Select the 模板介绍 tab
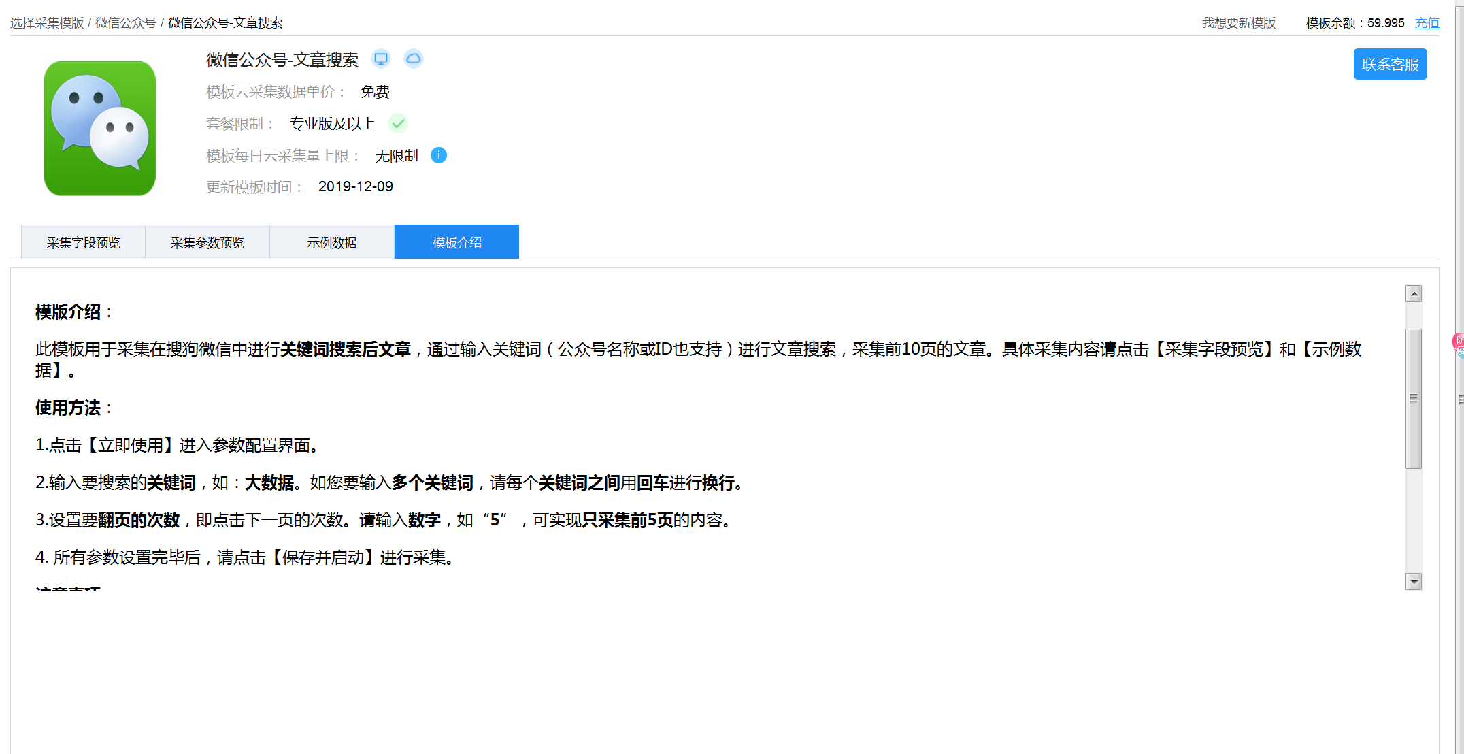Image resolution: width=1464 pixels, height=754 pixels. point(456,242)
